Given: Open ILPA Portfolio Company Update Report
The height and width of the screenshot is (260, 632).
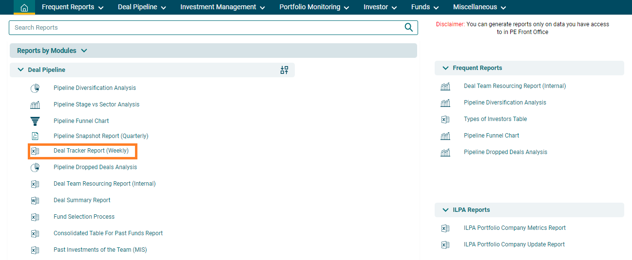Looking at the screenshot, I should tap(514, 244).
